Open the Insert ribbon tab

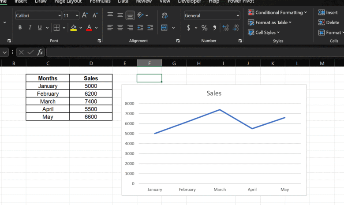click(x=21, y=1)
